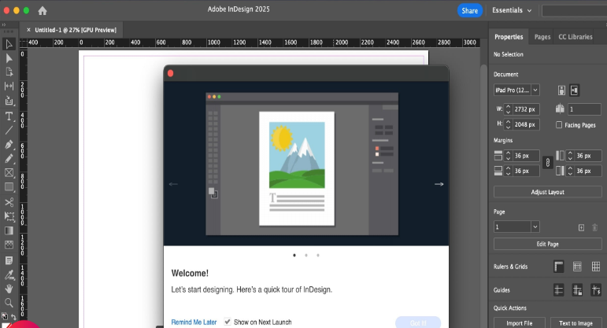Activate the Hand tool

pos(9,288)
